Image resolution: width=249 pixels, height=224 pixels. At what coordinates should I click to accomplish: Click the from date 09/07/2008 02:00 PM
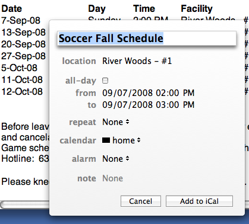(x=148, y=93)
